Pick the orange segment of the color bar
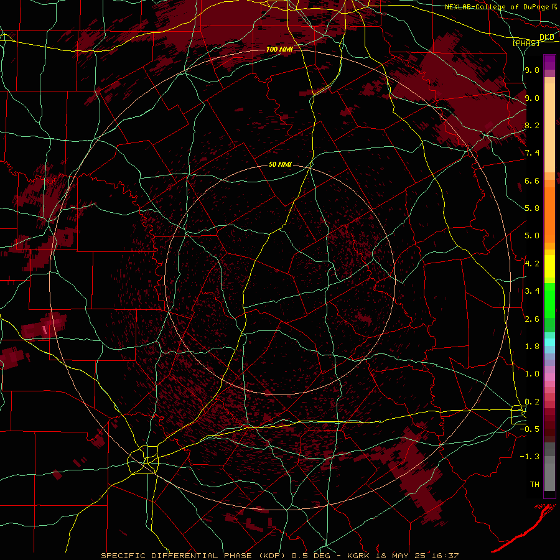This screenshot has height=560, width=560. [549, 215]
